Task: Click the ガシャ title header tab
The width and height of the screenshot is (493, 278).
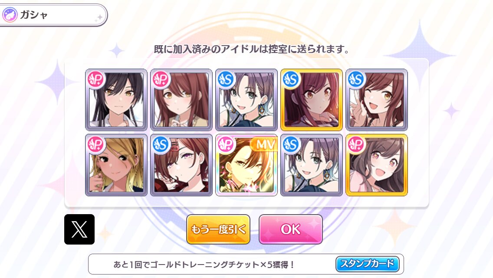Action: pyautogui.click(x=53, y=15)
